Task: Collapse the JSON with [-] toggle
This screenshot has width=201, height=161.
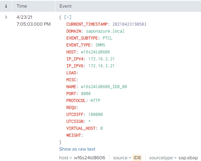Action: (x=68, y=17)
